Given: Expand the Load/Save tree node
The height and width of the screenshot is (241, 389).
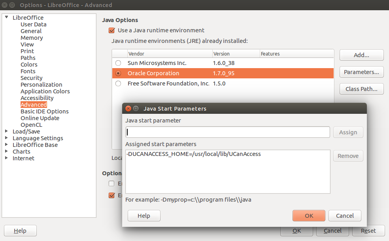Looking at the screenshot, I should tap(6, 132).
